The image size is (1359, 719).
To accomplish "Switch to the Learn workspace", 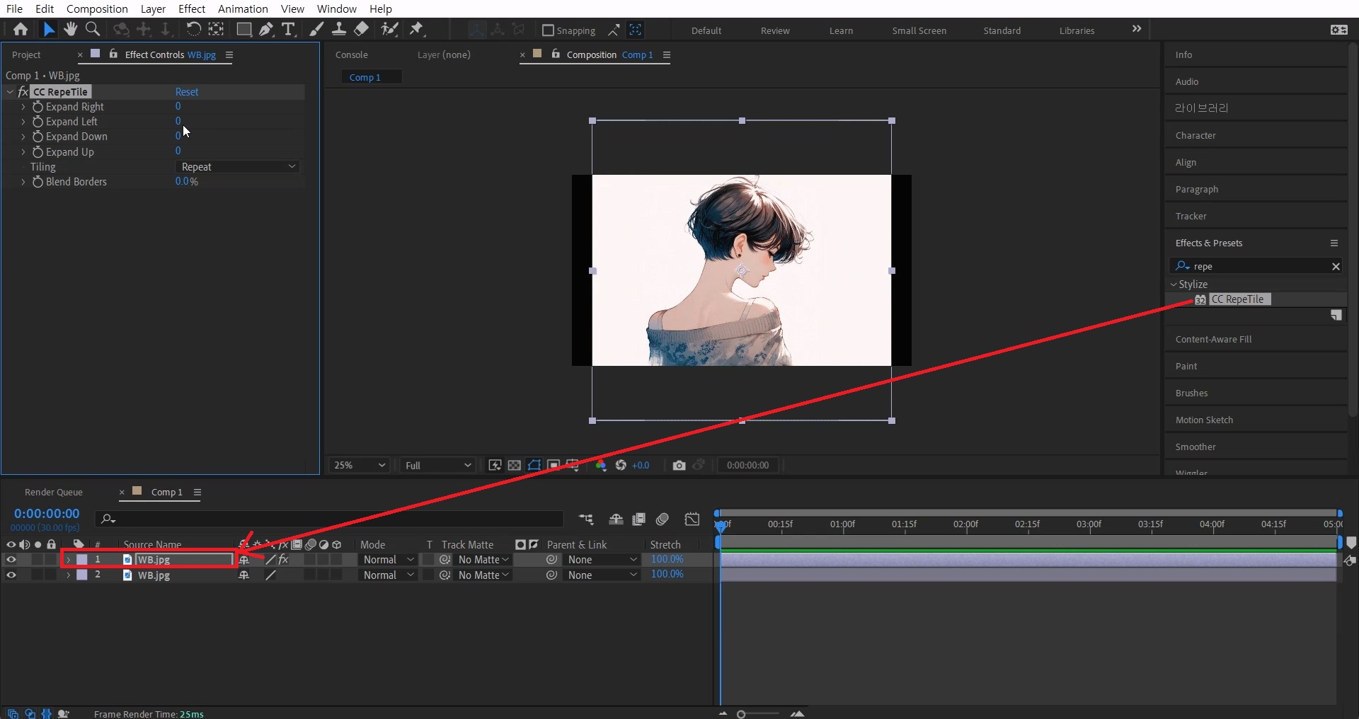I will pyautogui.click(x=841, y=30).
